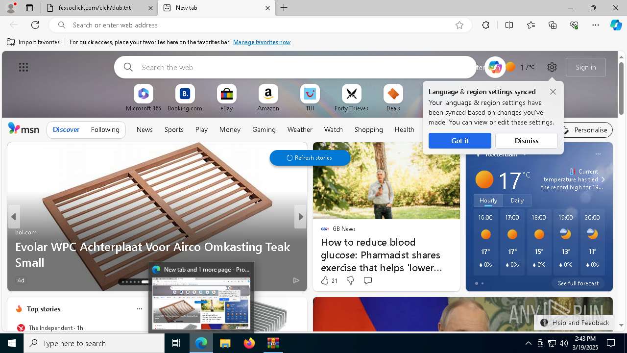Open File Explorer from the taskbar
The image size is (627, 353).
(225, 343)
